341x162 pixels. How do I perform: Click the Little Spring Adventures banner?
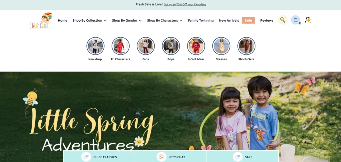170,111
